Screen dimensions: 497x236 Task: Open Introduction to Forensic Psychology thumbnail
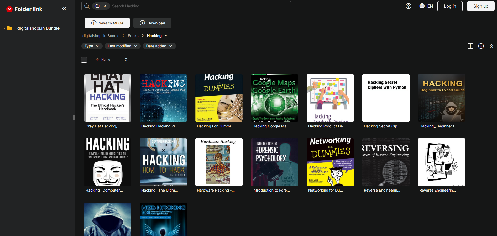(x=275, y=162)
